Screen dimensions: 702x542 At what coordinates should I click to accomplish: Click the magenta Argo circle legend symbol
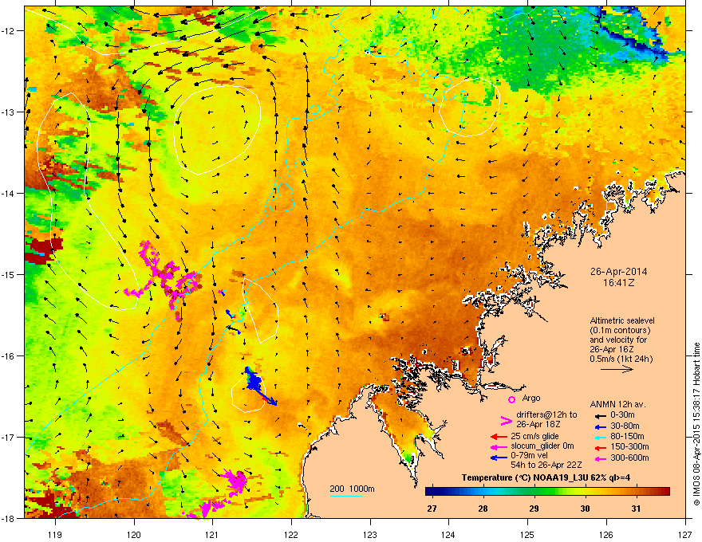pyautogui.click(x=511, y=399)
